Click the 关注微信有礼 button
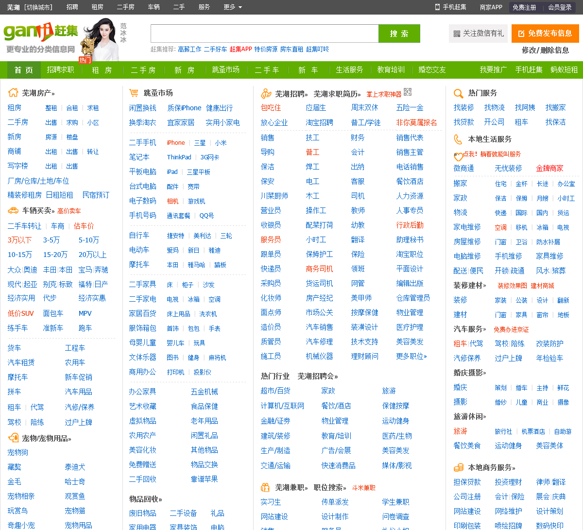 coord(478,34)
